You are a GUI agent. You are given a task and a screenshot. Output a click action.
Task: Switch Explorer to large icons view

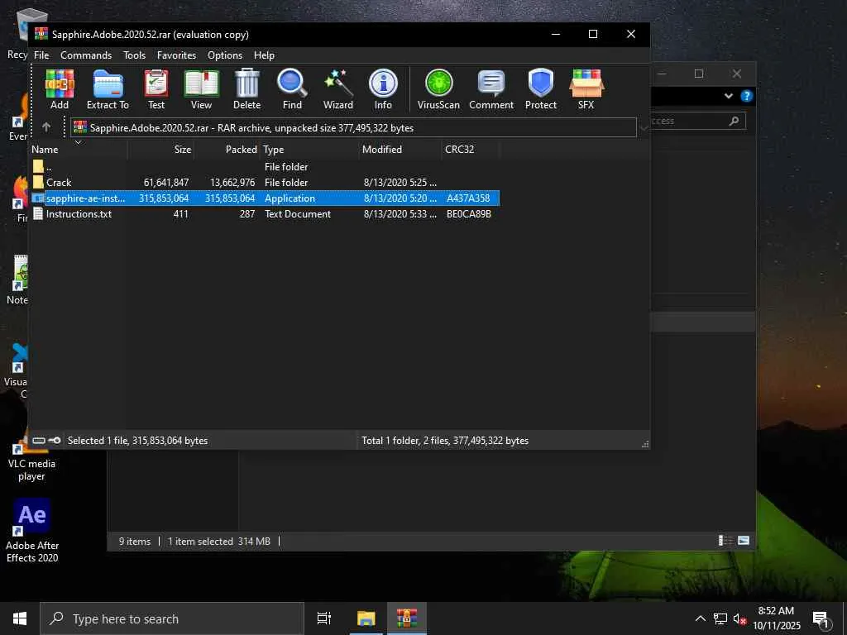coord(744,541)
